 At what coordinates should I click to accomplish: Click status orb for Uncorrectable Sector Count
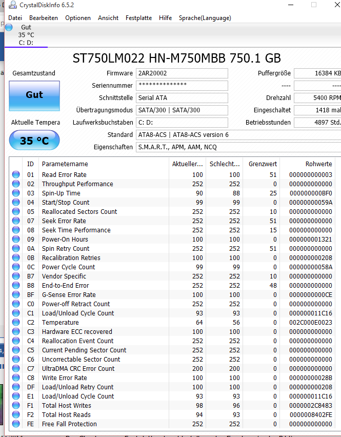16,359
